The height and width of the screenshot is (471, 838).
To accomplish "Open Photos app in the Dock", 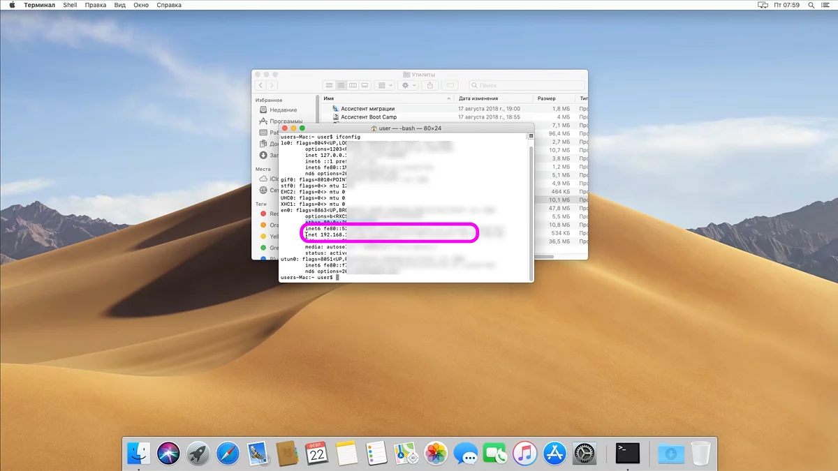I will pyautogui.click(x=436, y=454).
